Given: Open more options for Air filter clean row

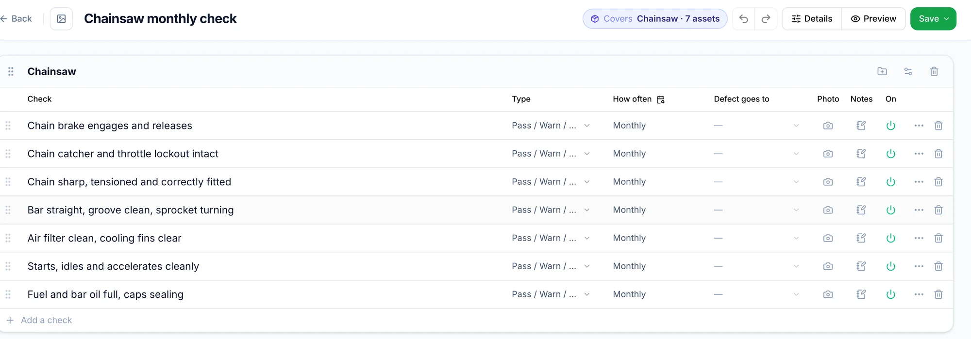Looking at the screenshot, I should click(x=919, y=238).
